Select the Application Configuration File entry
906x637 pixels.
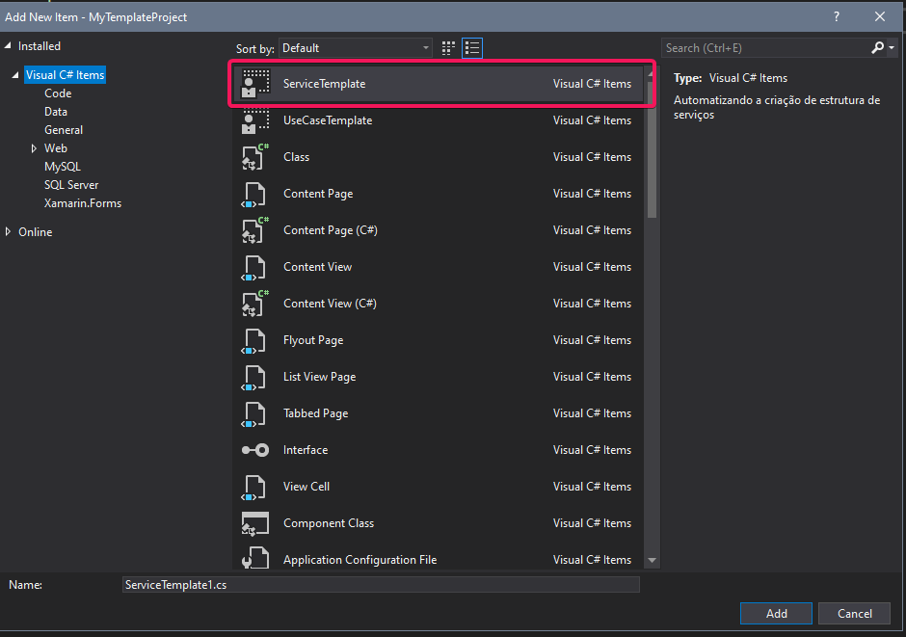(x=440, y=557)
